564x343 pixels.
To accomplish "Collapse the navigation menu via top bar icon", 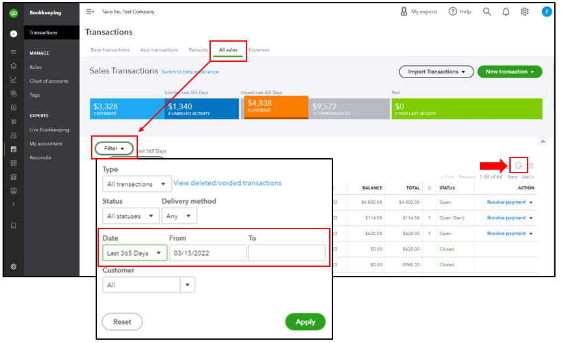I will 90,12.
